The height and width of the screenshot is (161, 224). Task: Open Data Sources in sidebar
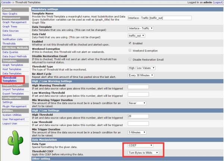10,31
